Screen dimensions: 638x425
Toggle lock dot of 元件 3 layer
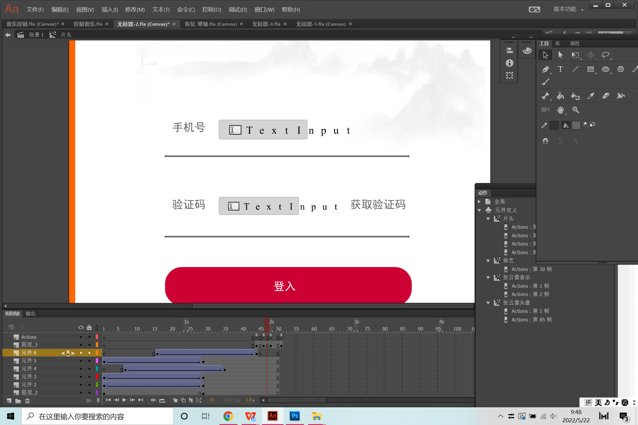(x=89, y=377)
